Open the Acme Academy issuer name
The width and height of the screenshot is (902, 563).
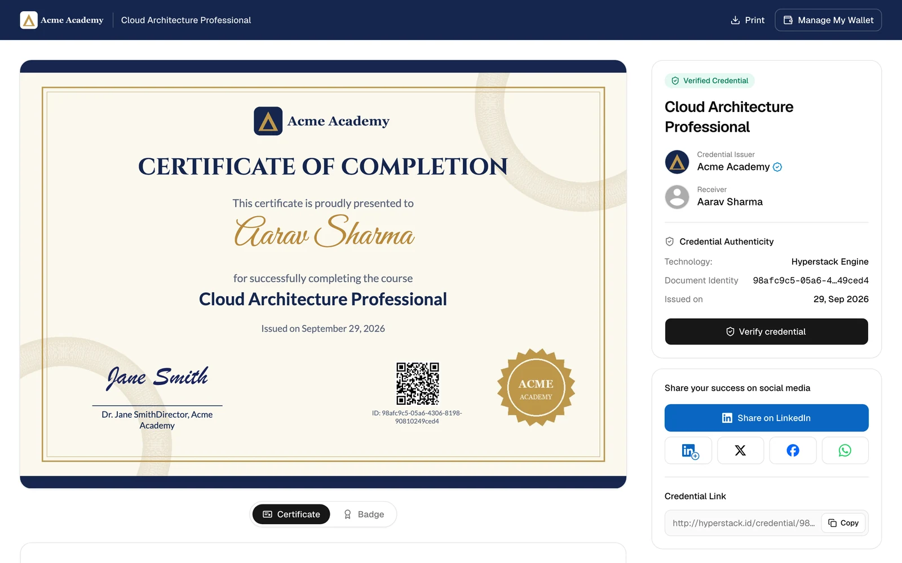coord(733,167)
